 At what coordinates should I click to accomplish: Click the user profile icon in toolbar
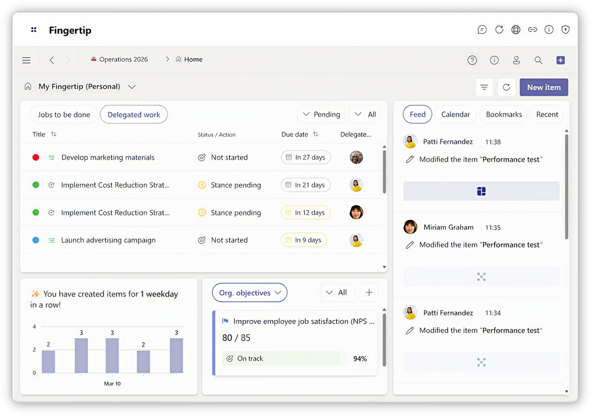(x=516, y=60)
